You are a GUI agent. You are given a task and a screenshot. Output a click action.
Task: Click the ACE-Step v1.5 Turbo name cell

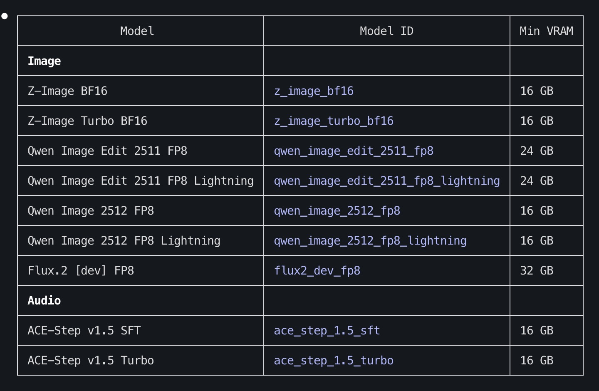pos(91,361)
